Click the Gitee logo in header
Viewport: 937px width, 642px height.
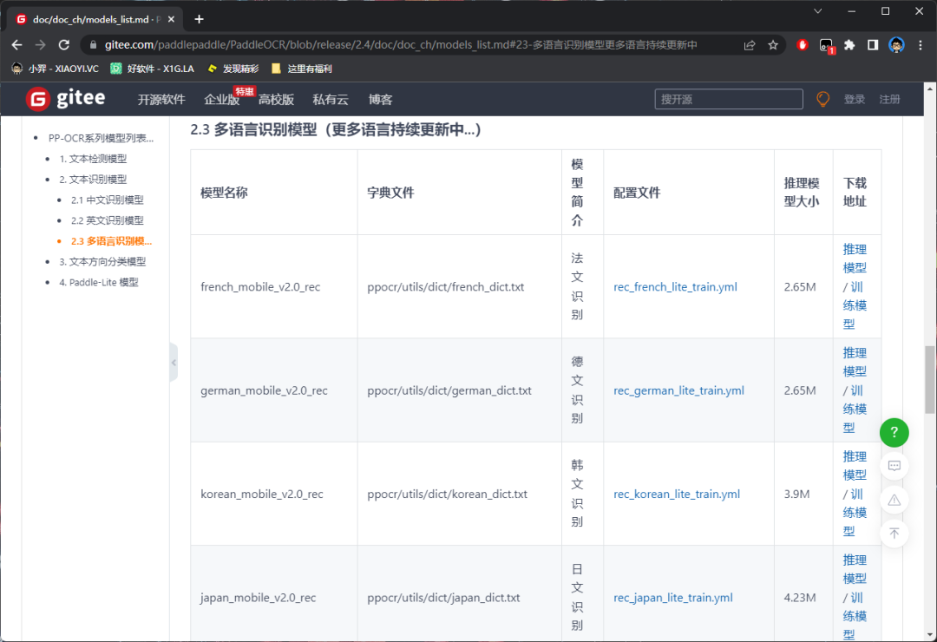point(65,99)
